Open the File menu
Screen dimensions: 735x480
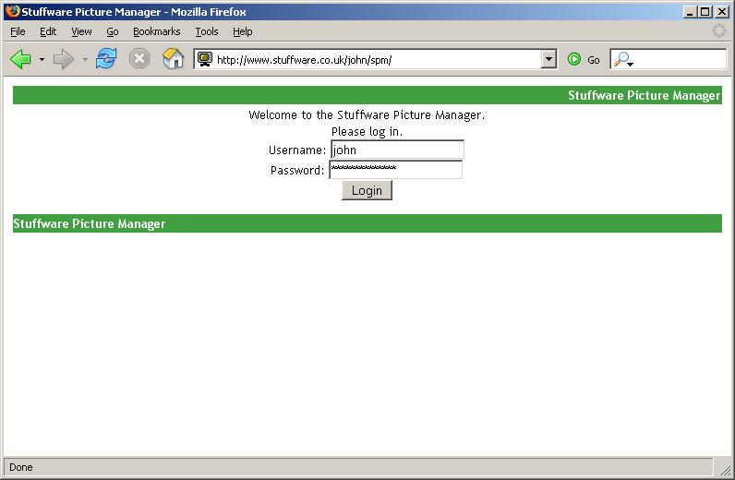click(x=18, y=31)
